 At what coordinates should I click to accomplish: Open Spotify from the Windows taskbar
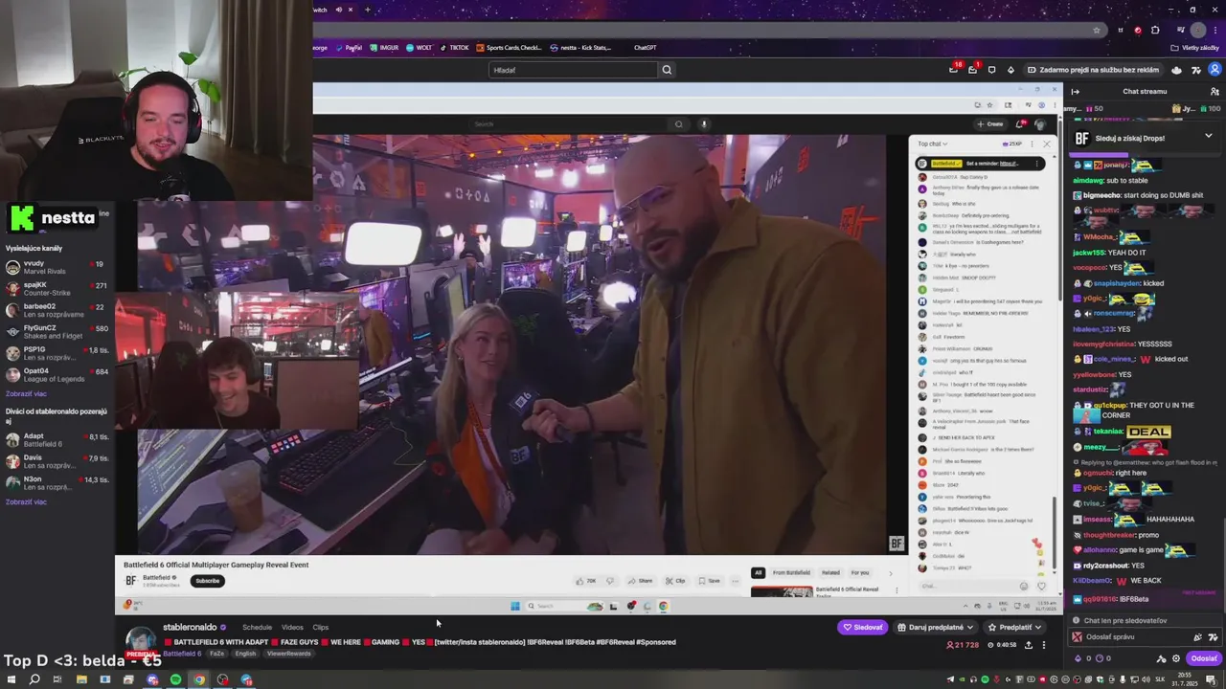point(175,679)
